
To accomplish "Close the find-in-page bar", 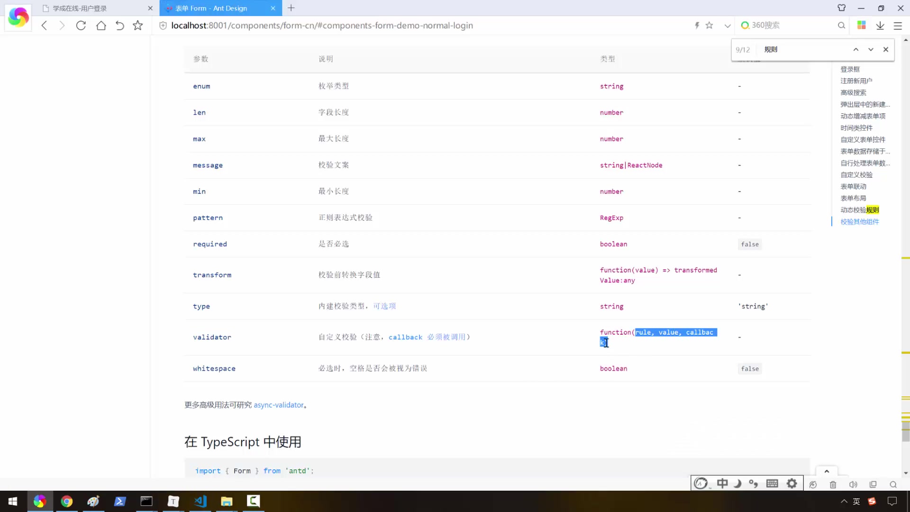I will pyautogui.click(x=886, y=49).
